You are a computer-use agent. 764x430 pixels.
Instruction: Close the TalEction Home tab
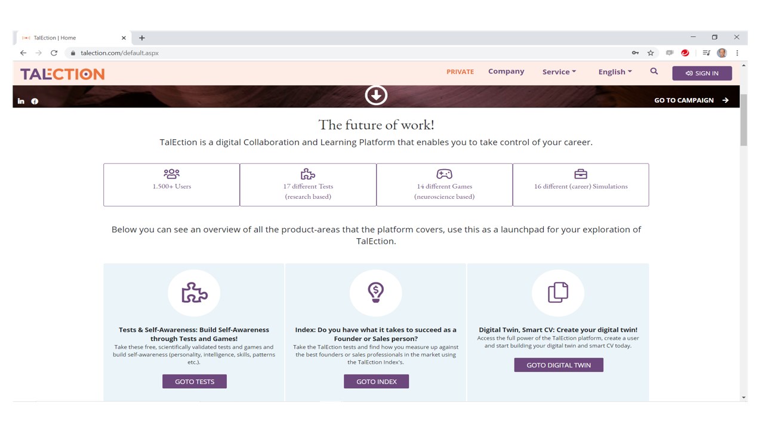click(124, 38)
